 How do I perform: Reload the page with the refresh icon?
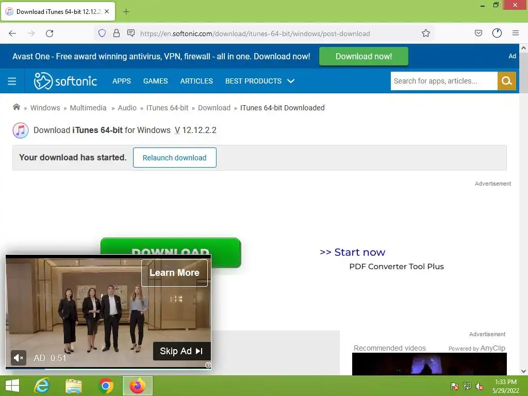click(x=49, y=34)
